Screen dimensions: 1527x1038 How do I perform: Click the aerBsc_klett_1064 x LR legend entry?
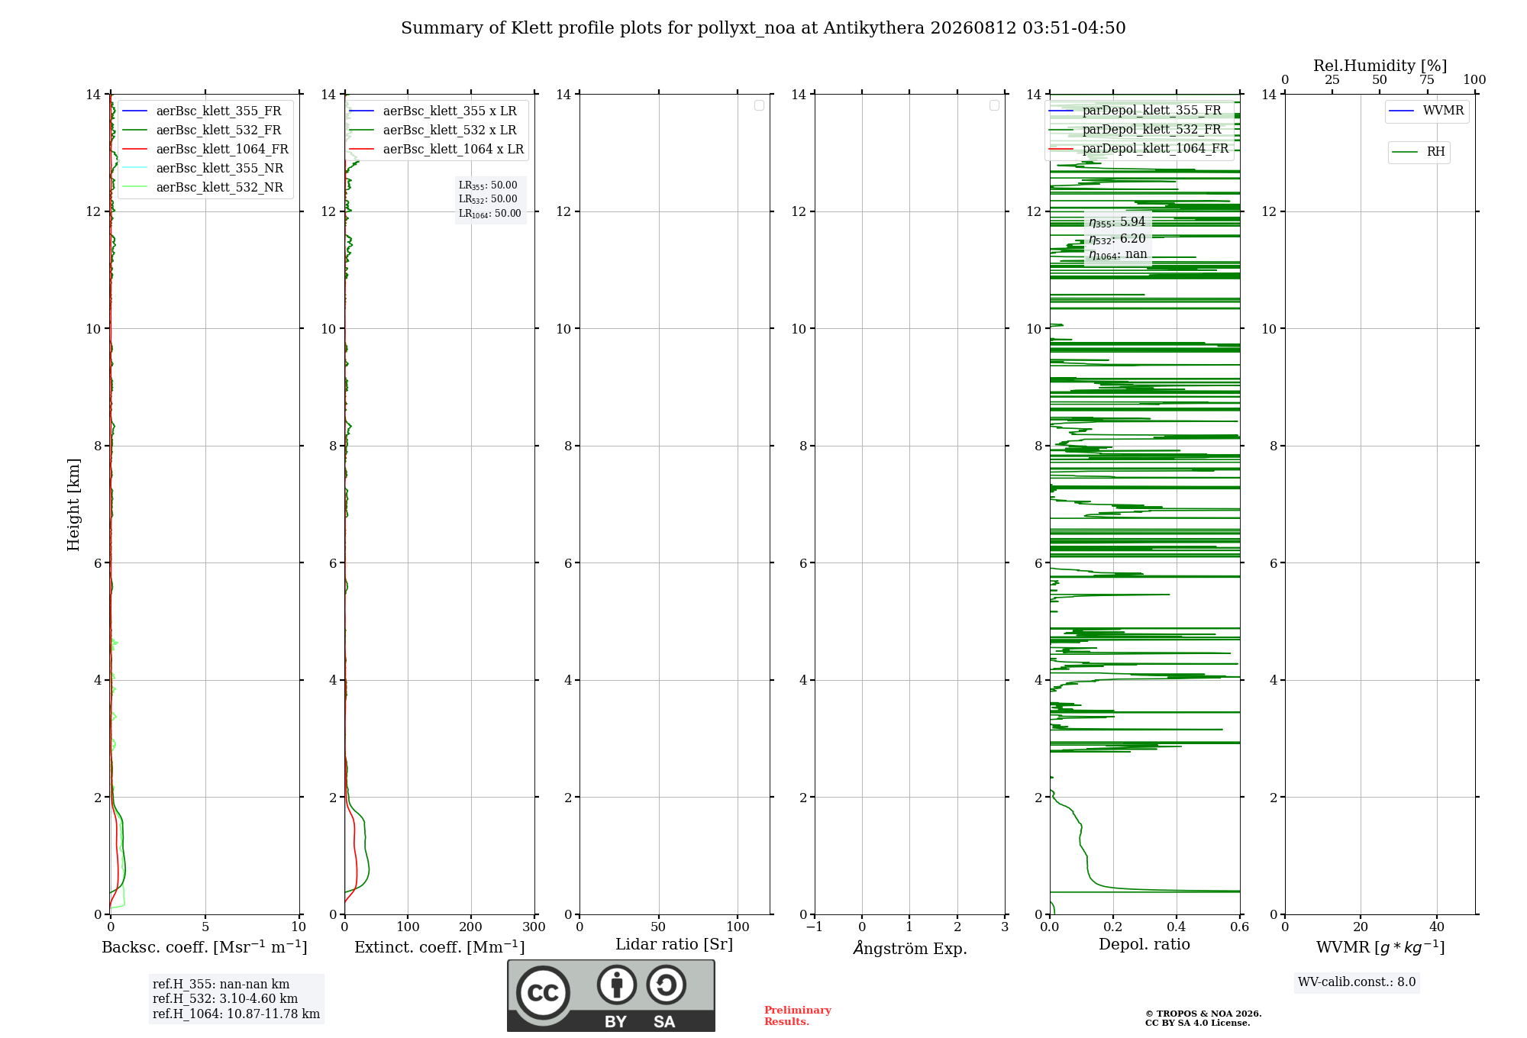437,149
